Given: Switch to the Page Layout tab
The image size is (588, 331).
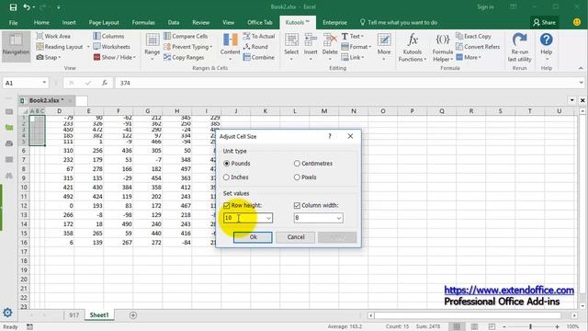Looking at the screenshot, I should (x=104, y=22).
